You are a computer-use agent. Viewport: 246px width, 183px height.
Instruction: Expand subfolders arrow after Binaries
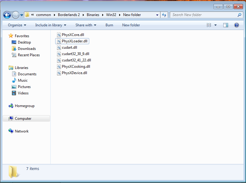coord(103,15)
